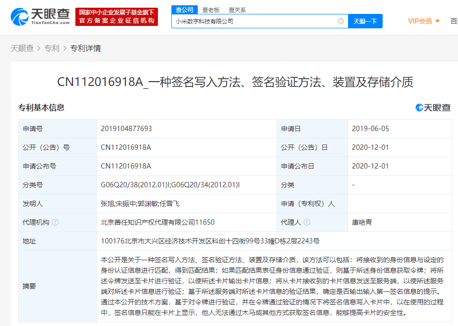458x326 pixels.
Task: Click the red 官方备案企业征信机构 banner
Action: point(117,17)
